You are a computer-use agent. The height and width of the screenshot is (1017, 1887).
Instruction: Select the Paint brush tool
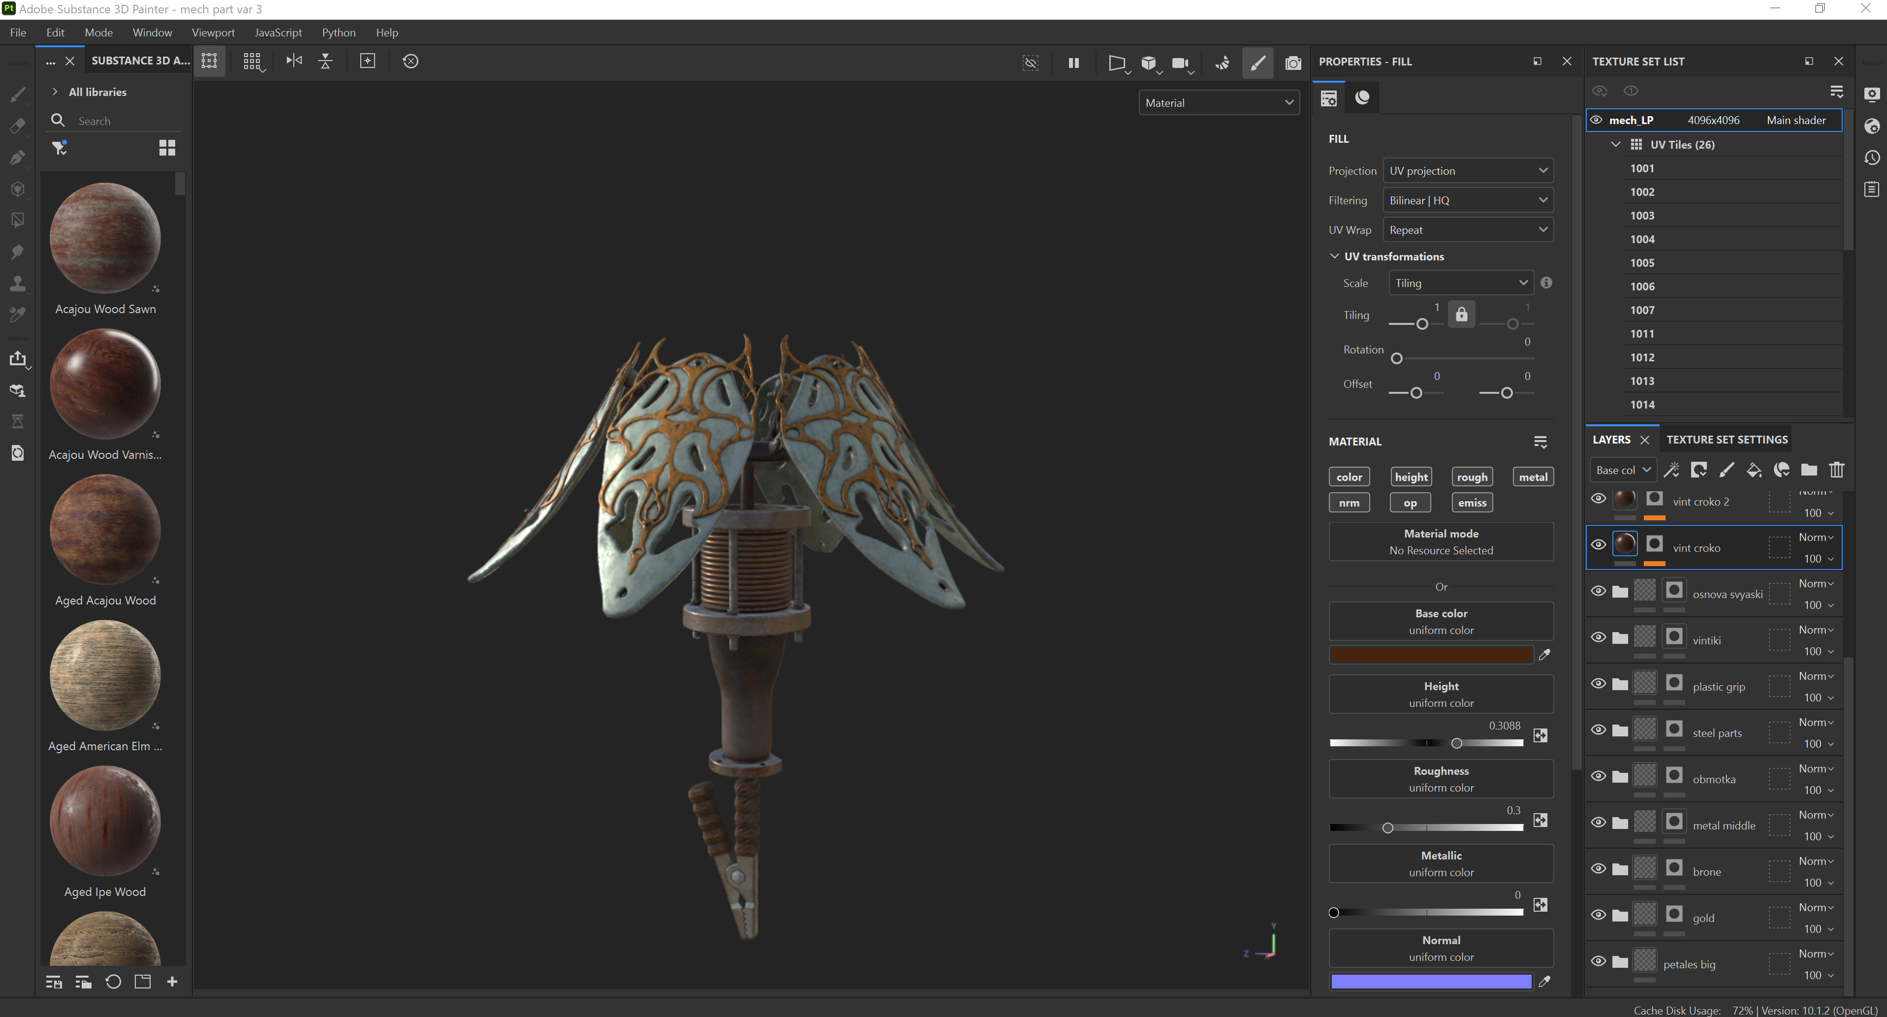point(18,94)
